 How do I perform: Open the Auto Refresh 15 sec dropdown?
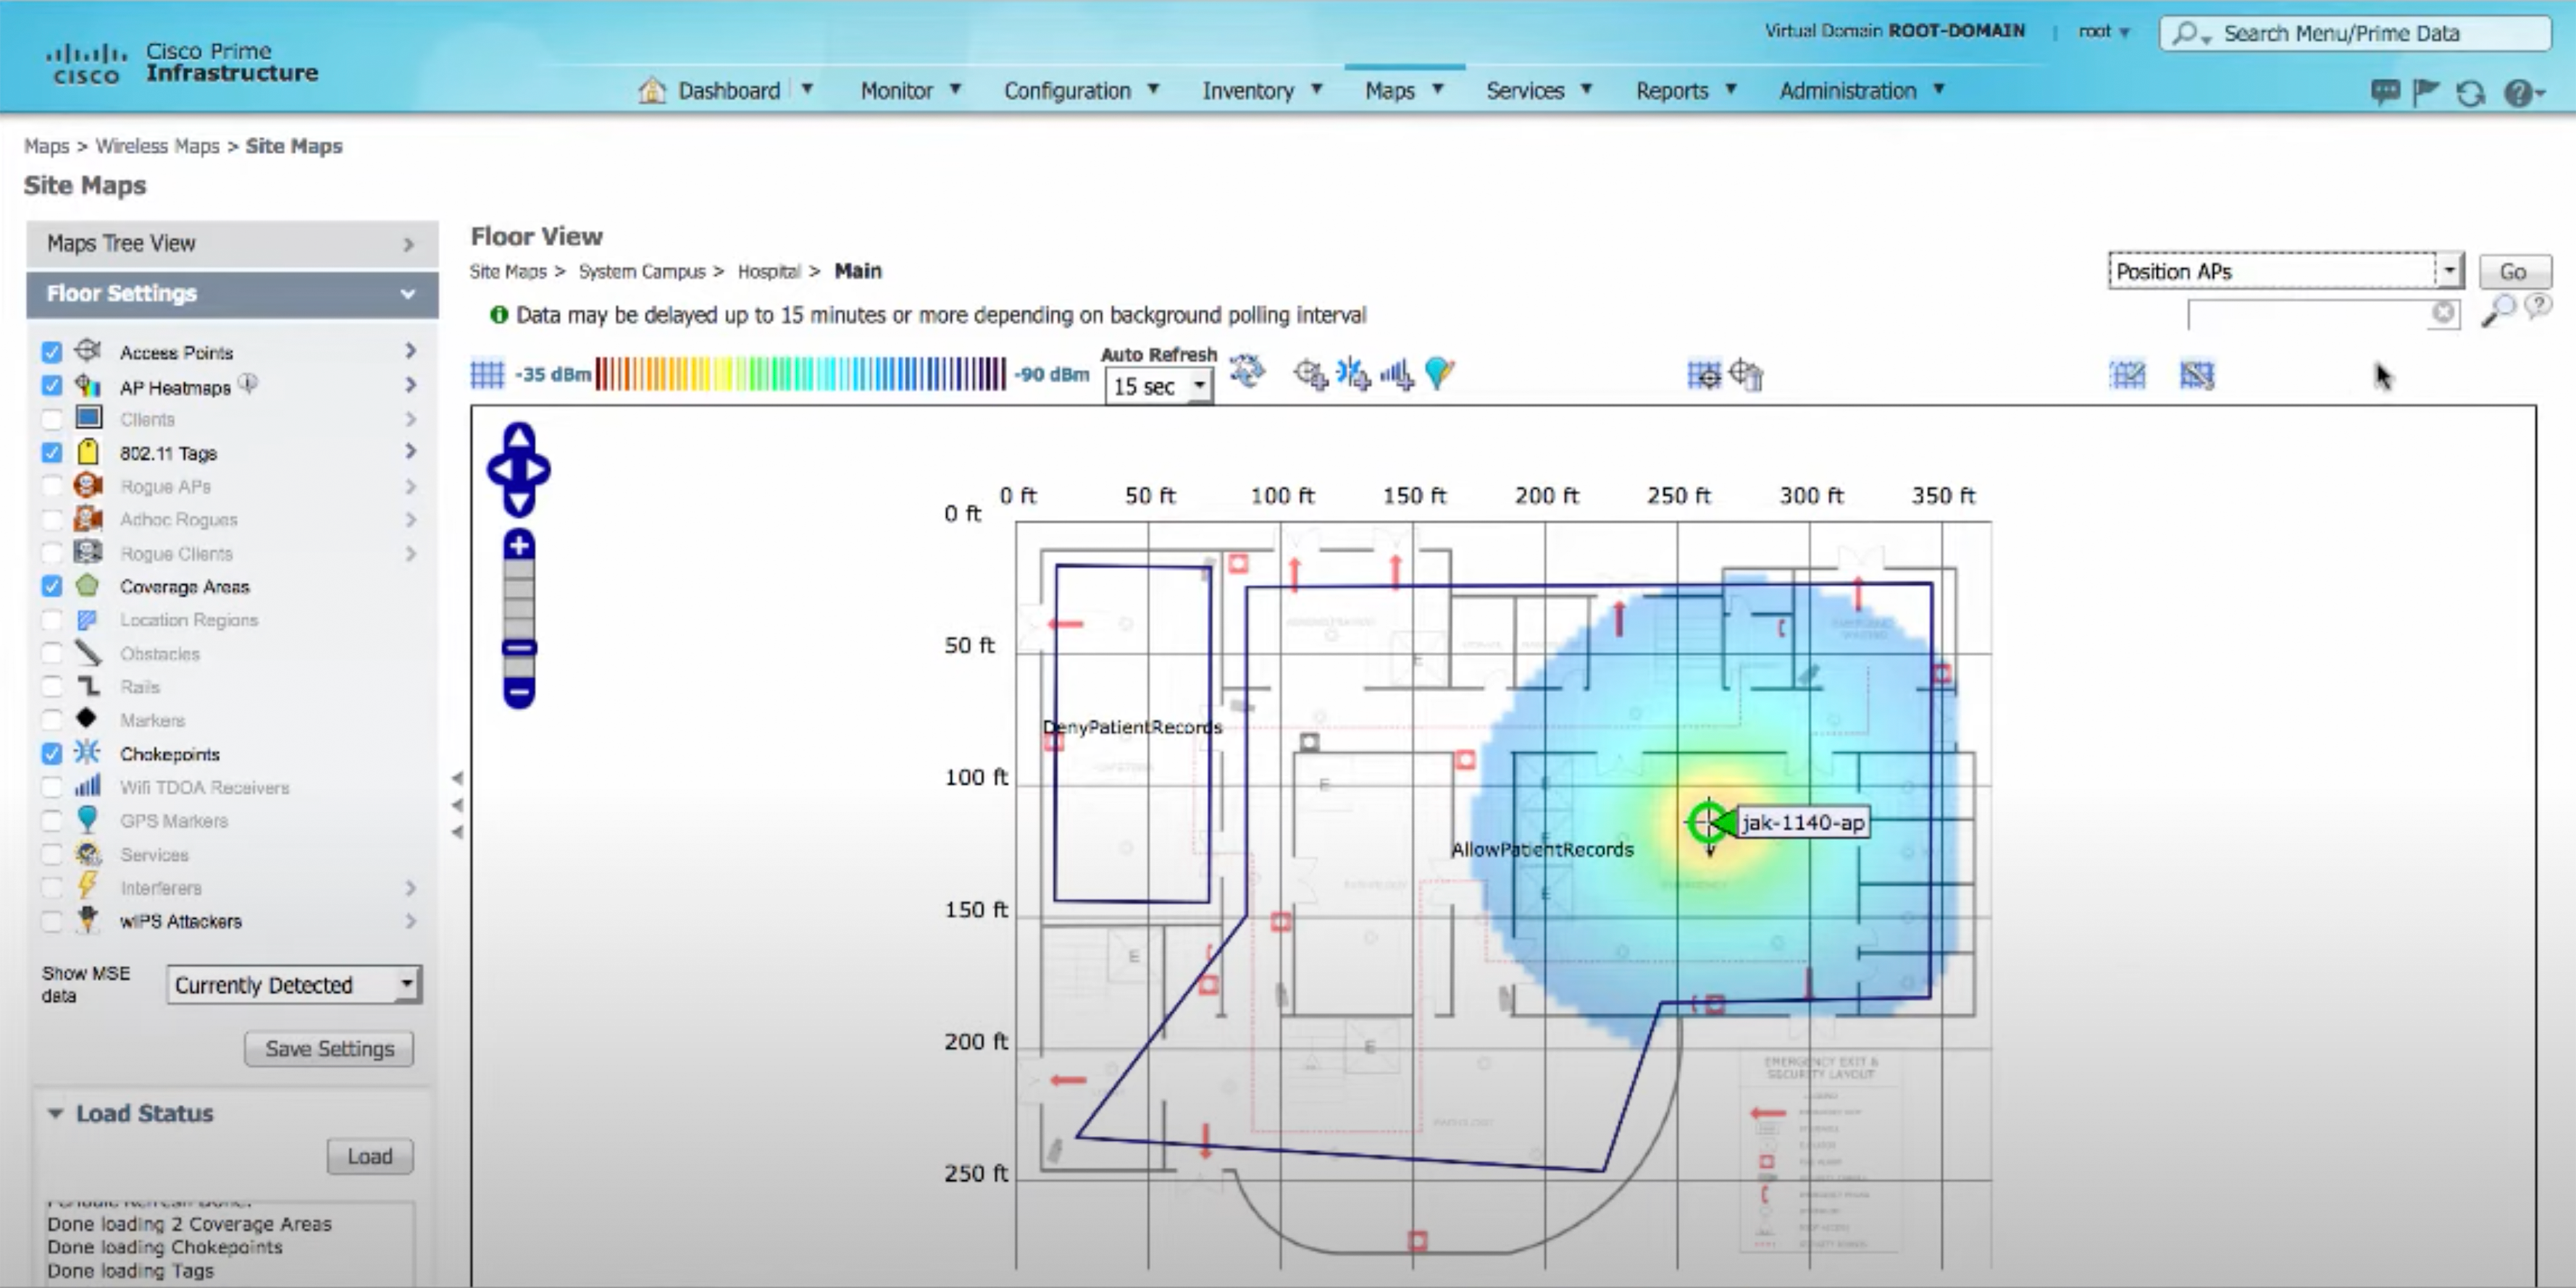pos(1158,386)
